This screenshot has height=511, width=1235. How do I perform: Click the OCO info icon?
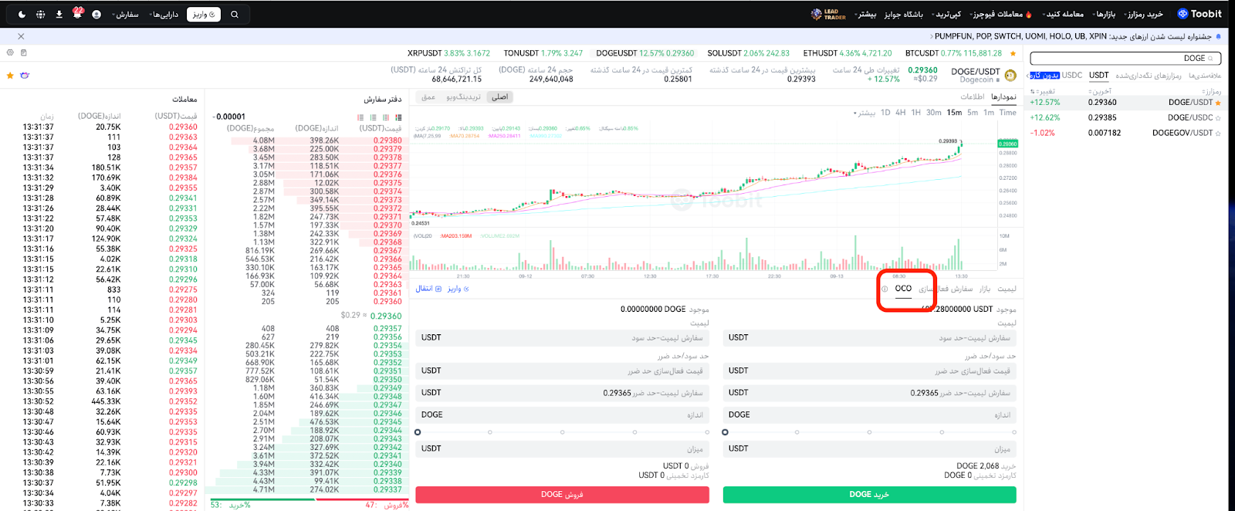tap(885, 289)
